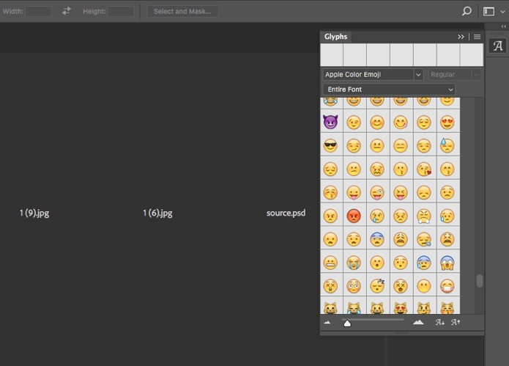Click the Select and Mask button
The image size is (509, 366).
click(x=182, y=11)
